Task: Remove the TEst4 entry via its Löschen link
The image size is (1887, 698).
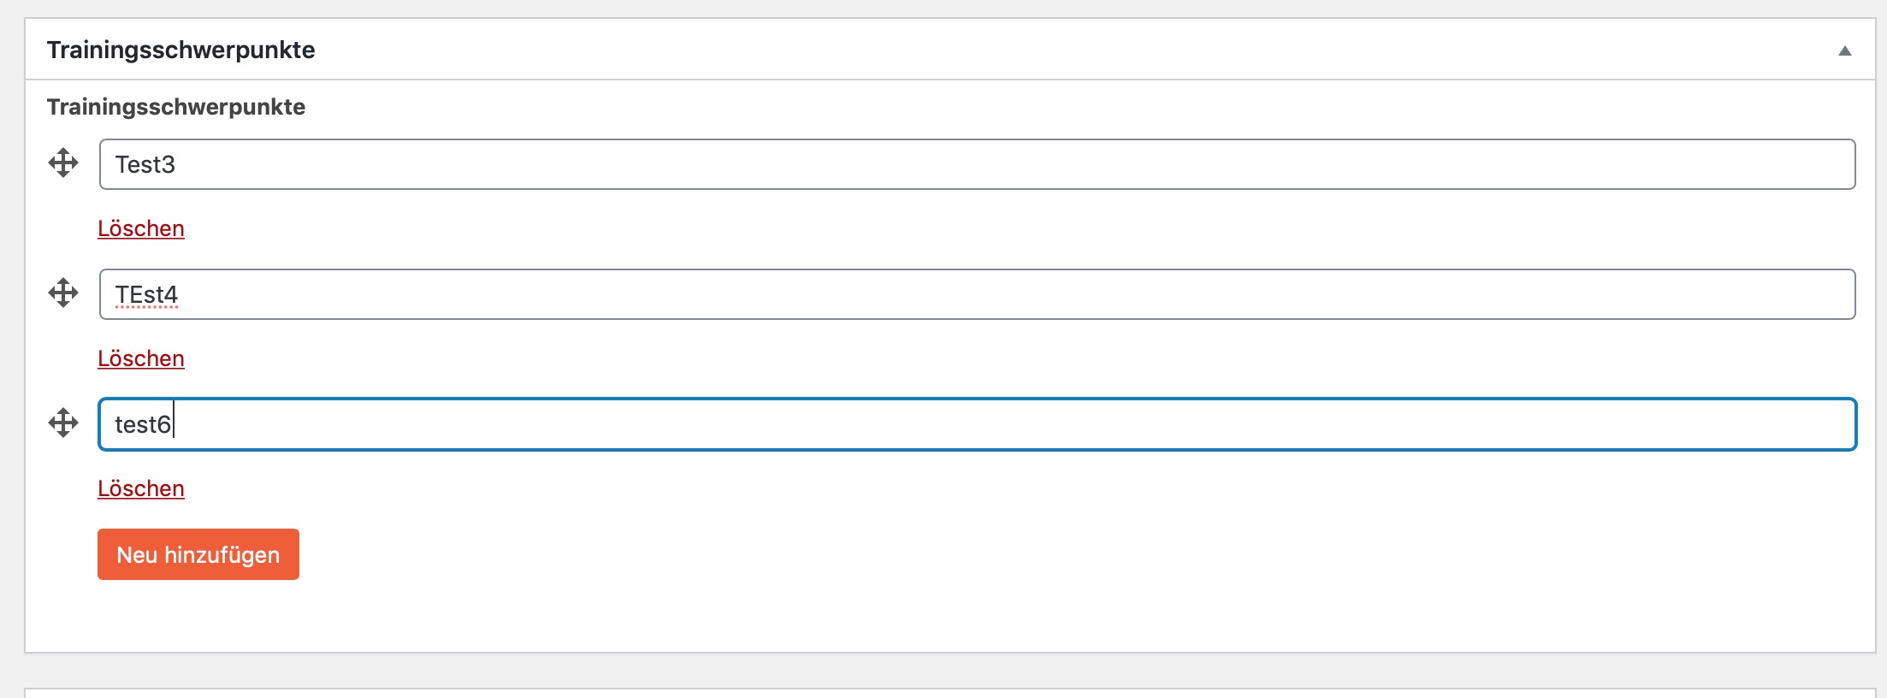Action: 141,358
